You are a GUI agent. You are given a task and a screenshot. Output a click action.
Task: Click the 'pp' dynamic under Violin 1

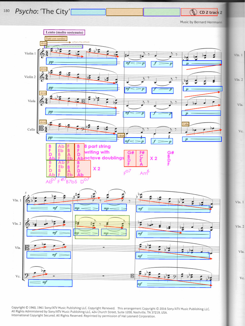(x=51, y=62)
